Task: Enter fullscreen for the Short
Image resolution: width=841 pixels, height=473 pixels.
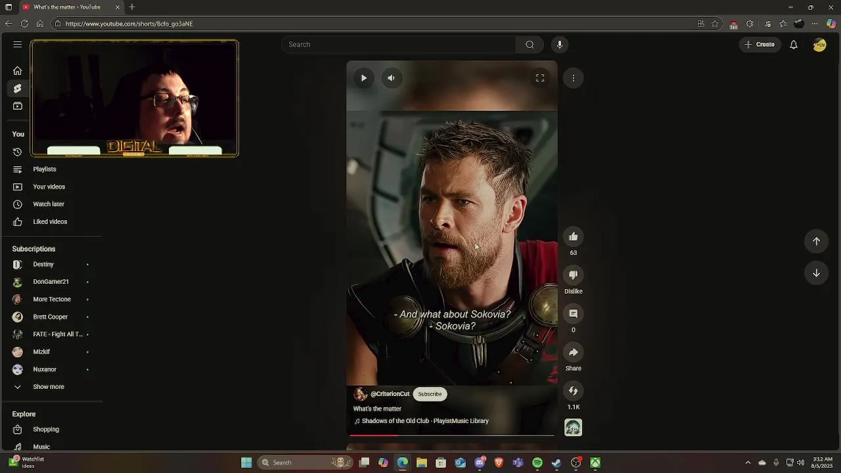Action: (x=540, y=78)
